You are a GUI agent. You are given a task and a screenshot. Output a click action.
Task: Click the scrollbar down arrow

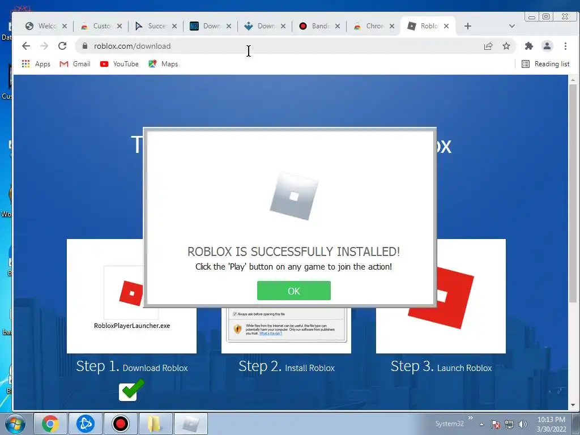pos(573,405)
